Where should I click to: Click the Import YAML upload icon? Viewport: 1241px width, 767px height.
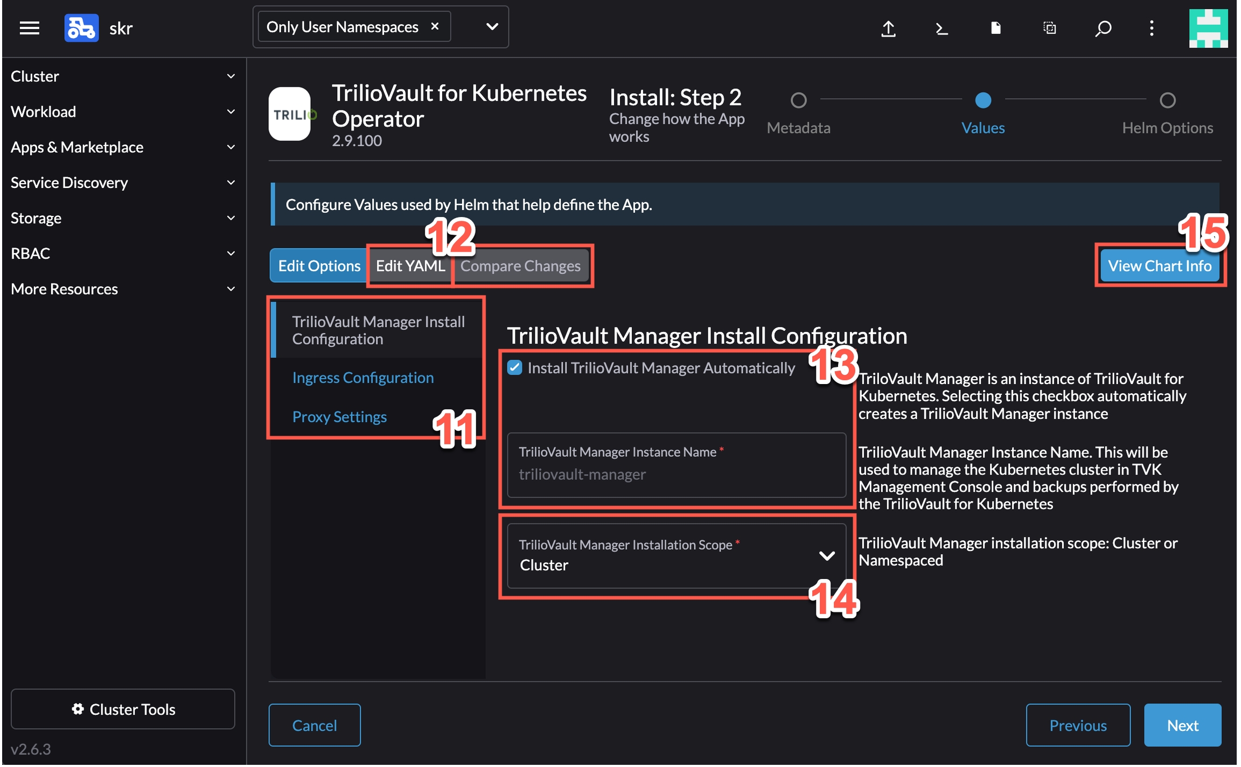[888, 28]
